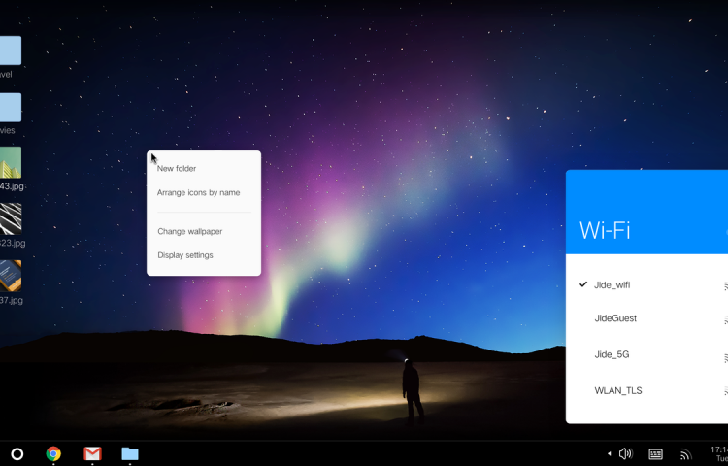Open Display settings from context menu
This screenshot has height=466, width=728.
[185, 255]
